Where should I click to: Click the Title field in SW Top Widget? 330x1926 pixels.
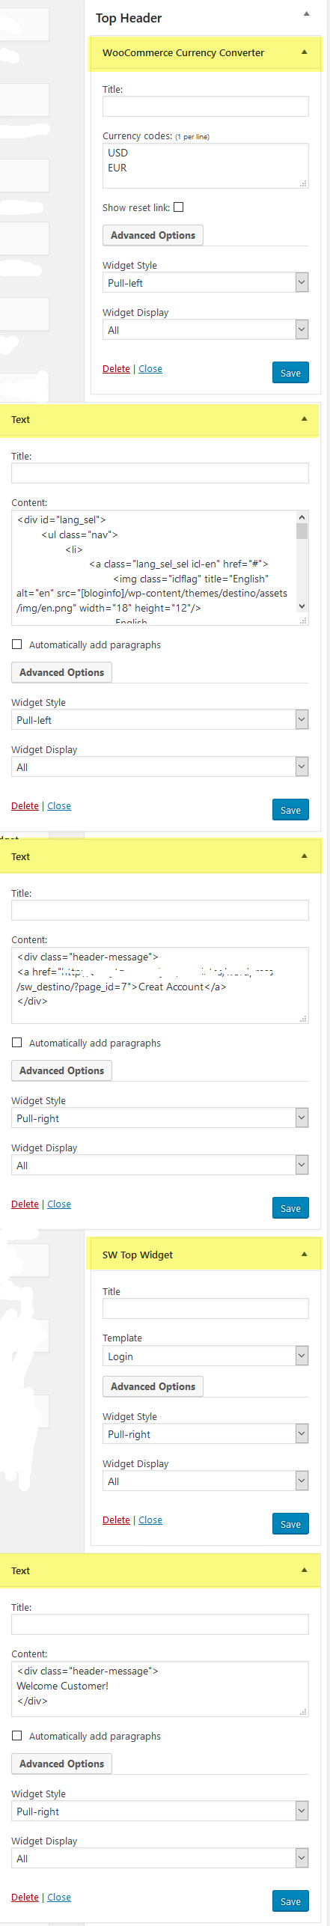point(206,1308)
